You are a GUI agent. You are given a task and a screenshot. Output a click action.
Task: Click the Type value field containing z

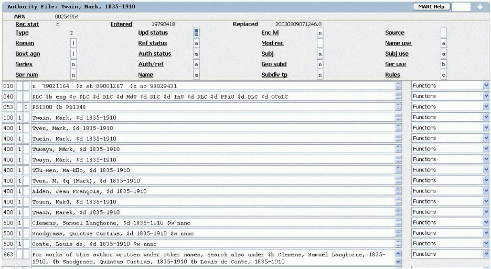coord(73,33)
